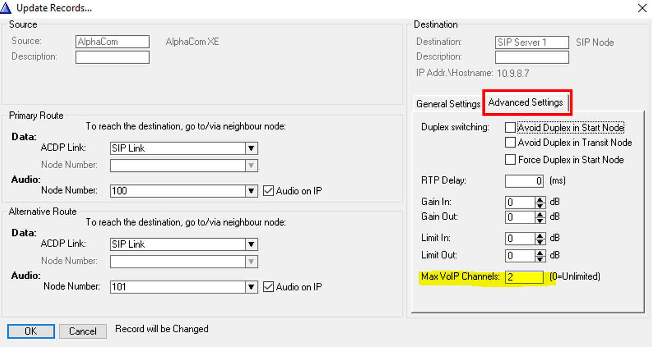Check Avoid Duplex in Transit Node
This screenshot has width=652, height=347.
tap(510, 142)
